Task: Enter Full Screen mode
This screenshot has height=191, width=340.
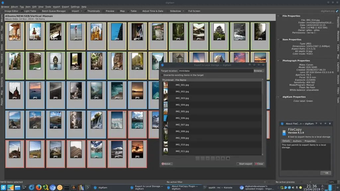Action: click(194, 11)
